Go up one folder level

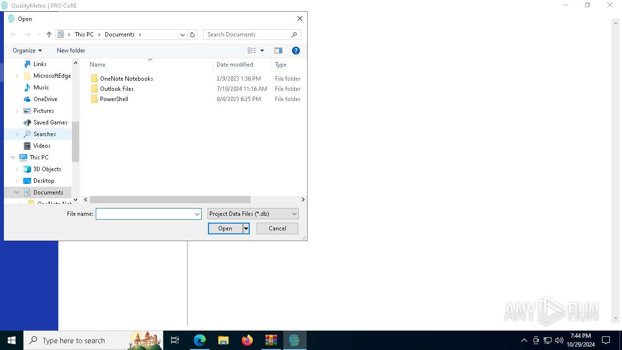click(x=49, y=35)
